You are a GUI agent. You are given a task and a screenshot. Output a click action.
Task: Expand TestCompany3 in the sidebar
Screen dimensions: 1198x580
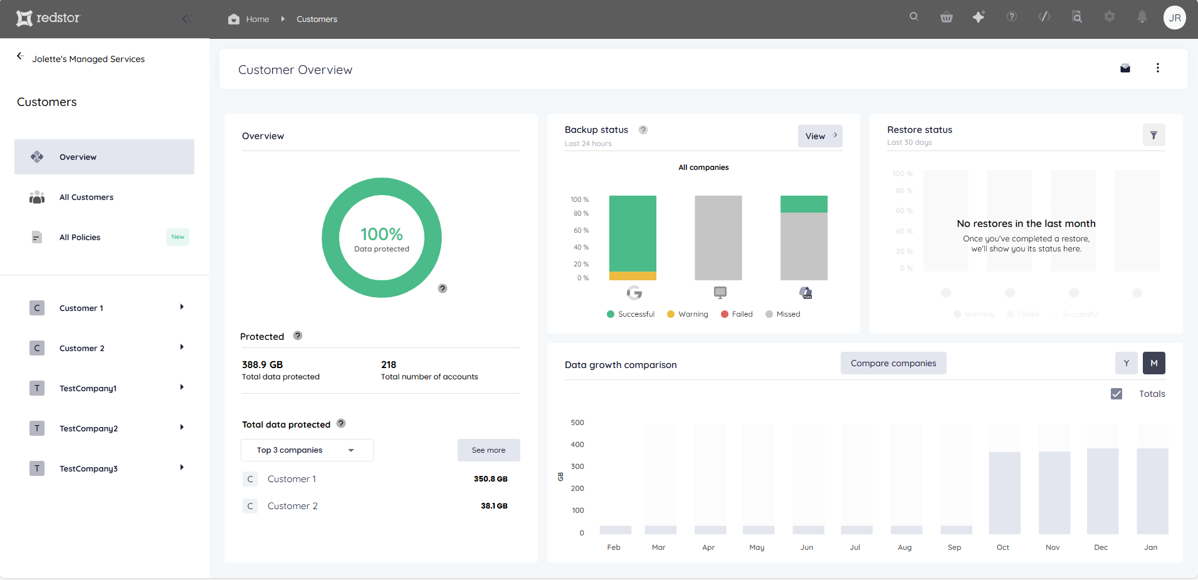click(x=182, y=468)
